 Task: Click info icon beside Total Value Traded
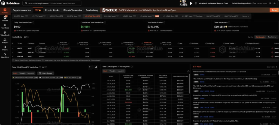[x=164, y=23]
